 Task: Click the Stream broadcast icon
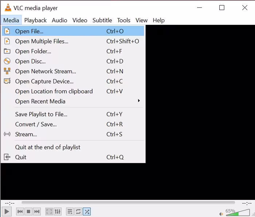pos(7,134)
